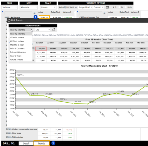Click the calendar icon in Variance Options
This screenshot has width=148, height=146.
pyautogui.click(x=107, y=7)
